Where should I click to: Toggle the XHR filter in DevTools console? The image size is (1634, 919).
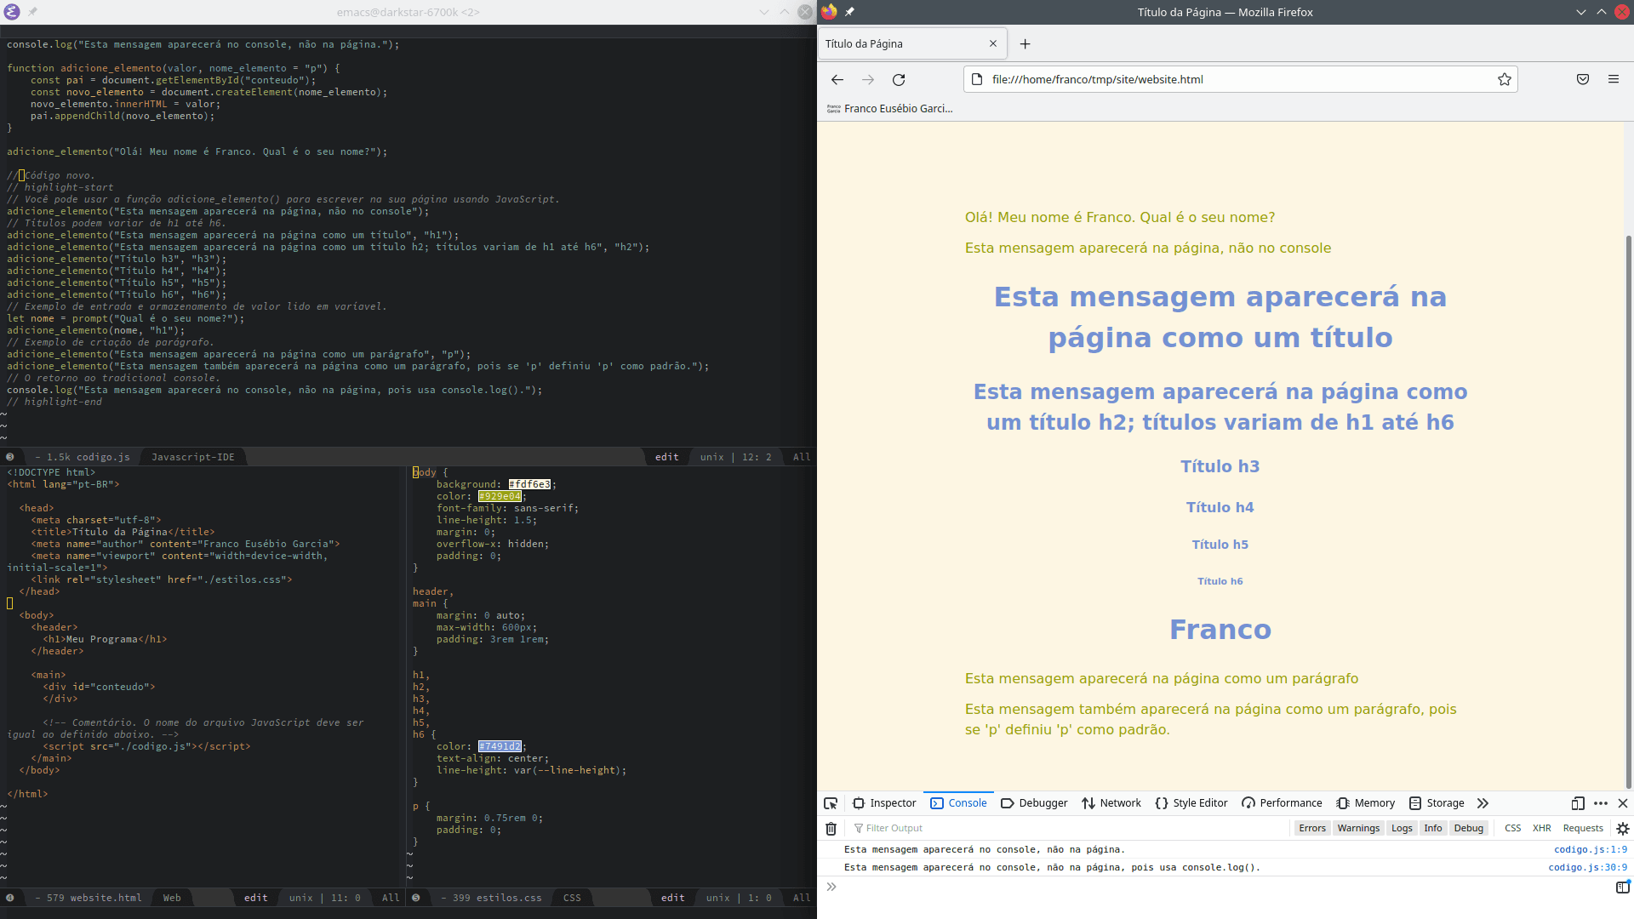1541,828
